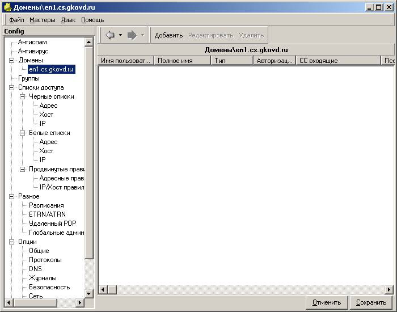This screenshot has height=312, width=397.
Task: Select Антиспам in the config tree
Action: click(x=32, y=42)
